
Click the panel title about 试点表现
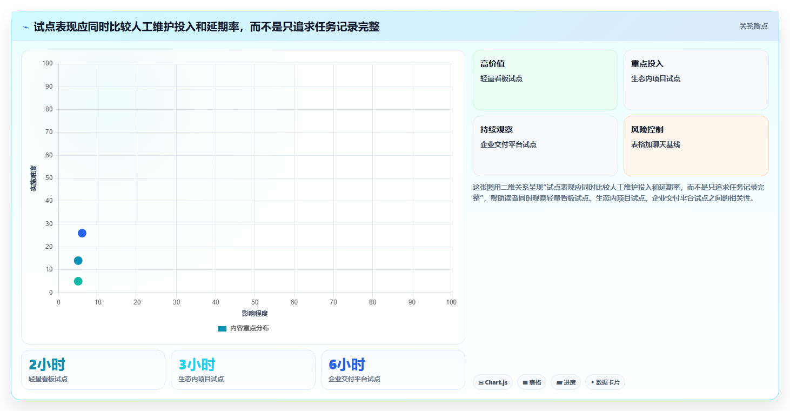pyautogui.click(x=206, y=26)
